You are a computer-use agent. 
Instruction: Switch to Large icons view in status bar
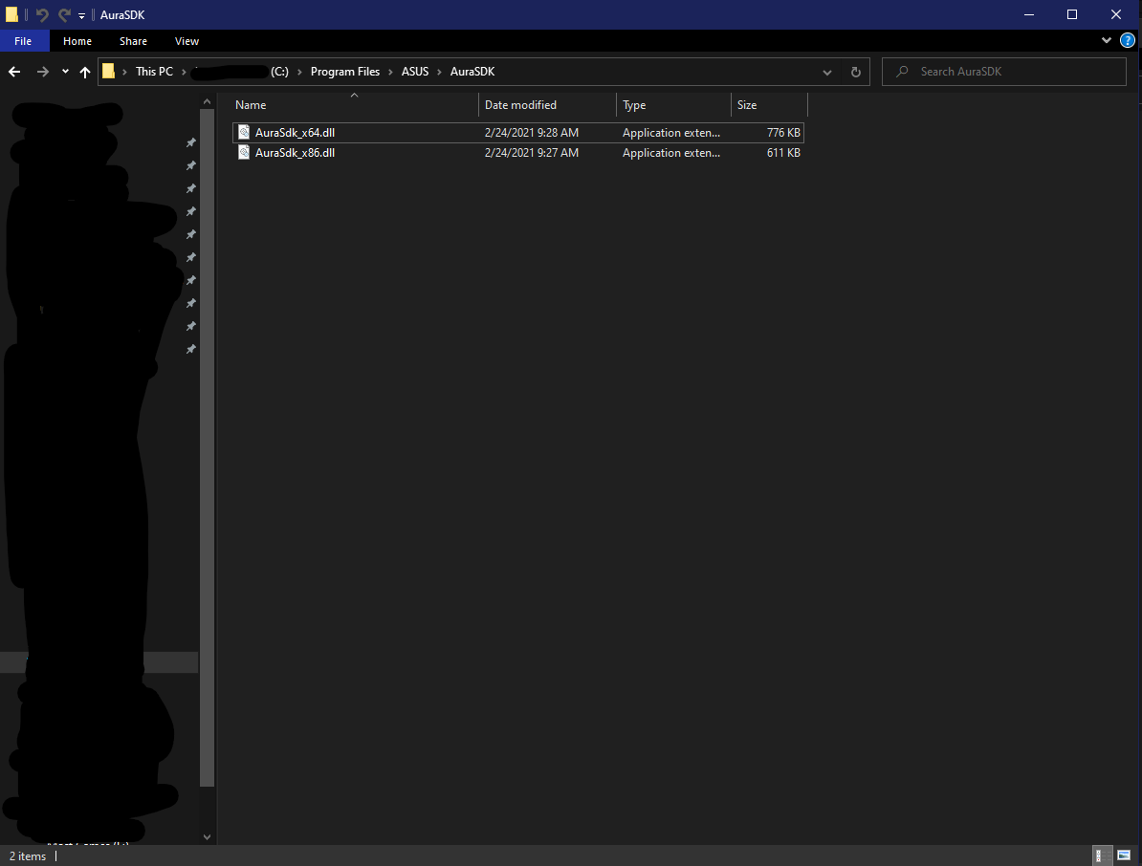click(x=1124, y=855)
